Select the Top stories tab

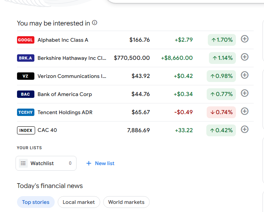point(36,202)
